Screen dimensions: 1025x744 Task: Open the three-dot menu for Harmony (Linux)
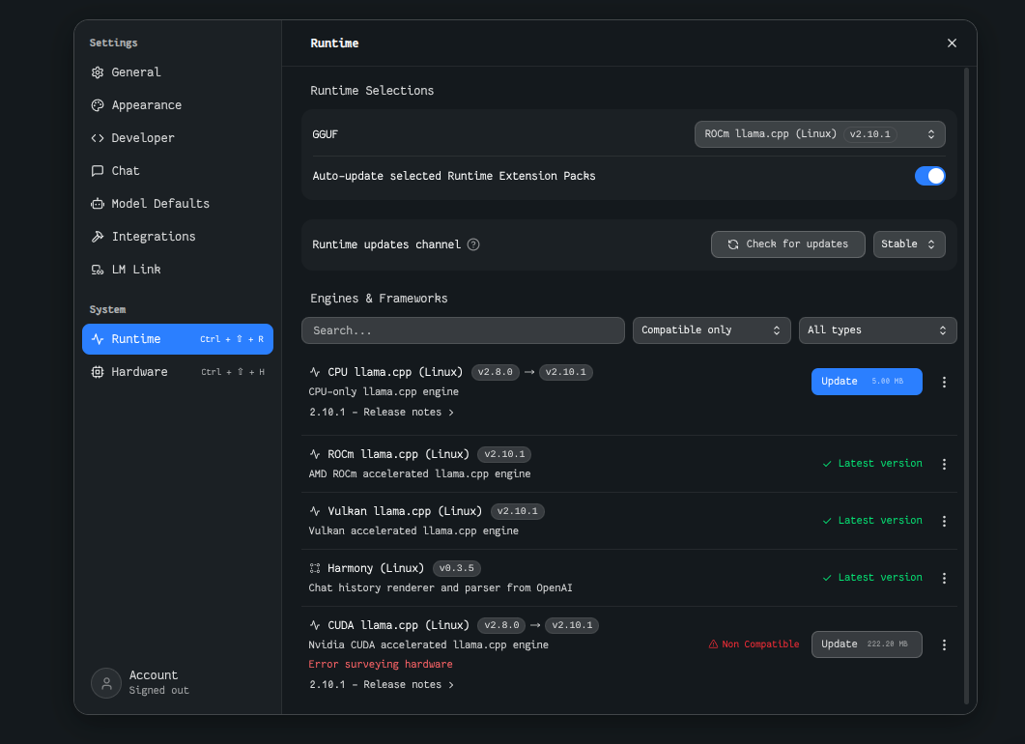click(x=944, y=578)
